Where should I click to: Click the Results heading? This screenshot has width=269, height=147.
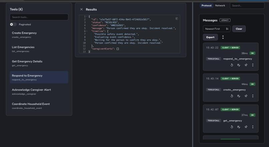point(91,9)
